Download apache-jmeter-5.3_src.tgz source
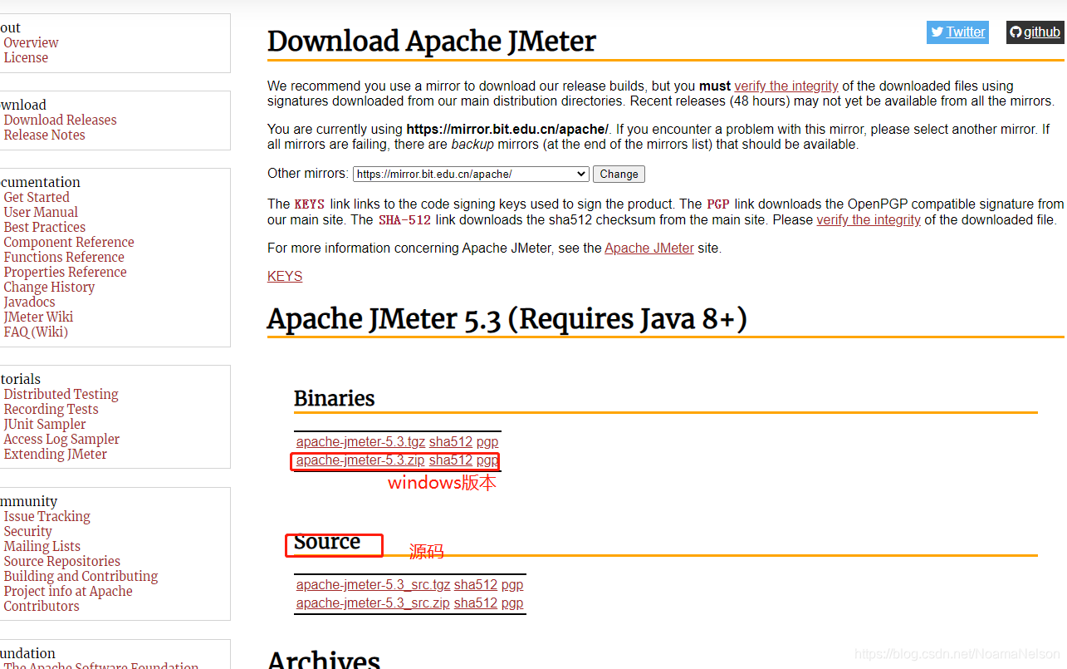This screenshot has height=669, width=1067. 373,585
